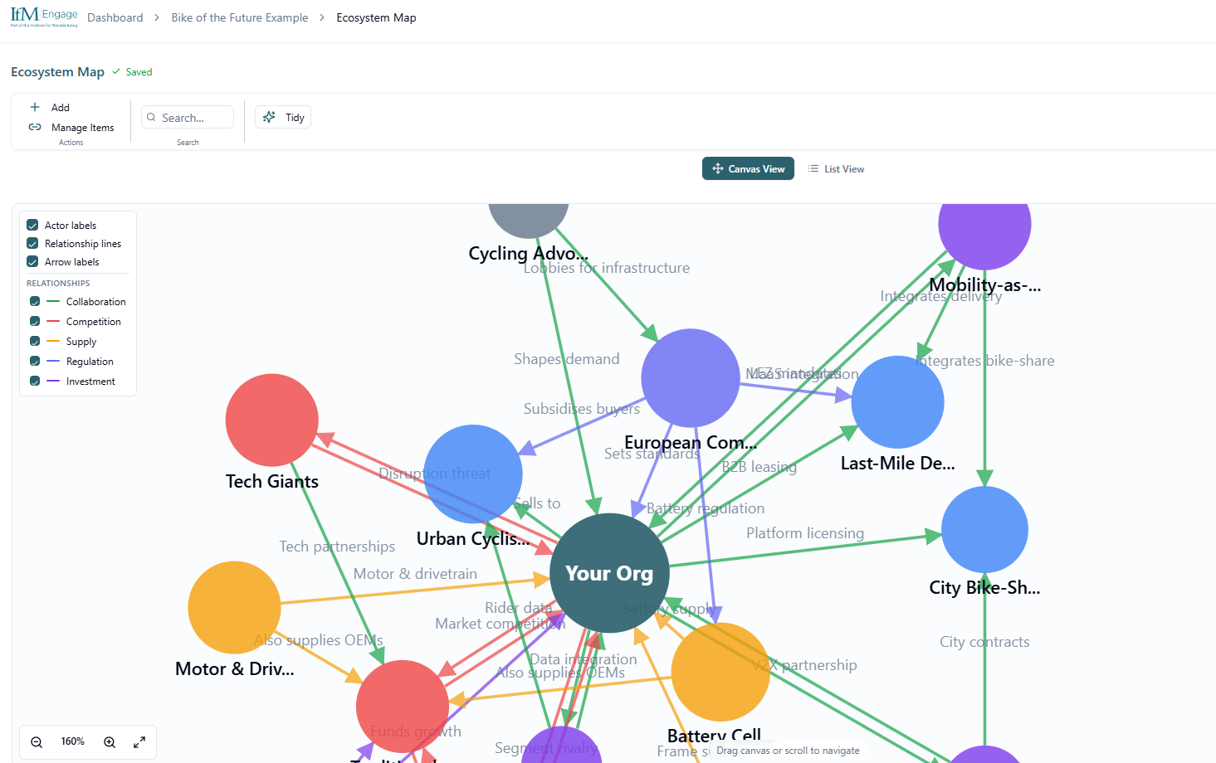Click the fit-to-screen expand arrows icon
Image resolution: width=1216 pixels, height=763 pixels.
pyautogui.click(x=139, y=741)
